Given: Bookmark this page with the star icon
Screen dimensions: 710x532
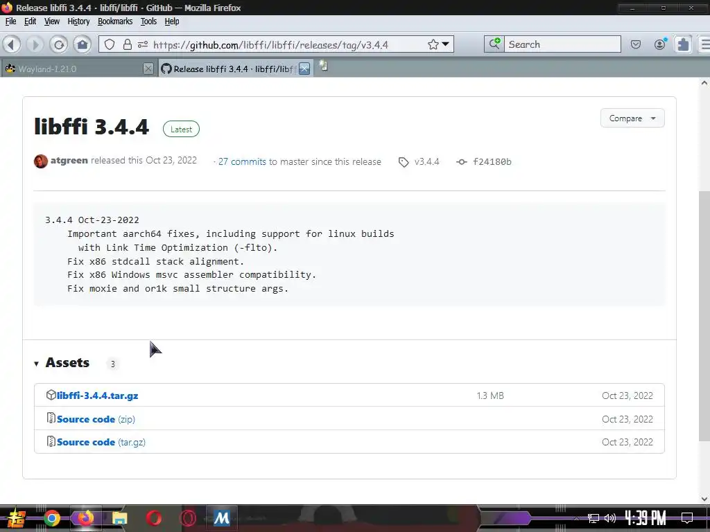Looking at the screenshot, I should click(x=433, y=44).
